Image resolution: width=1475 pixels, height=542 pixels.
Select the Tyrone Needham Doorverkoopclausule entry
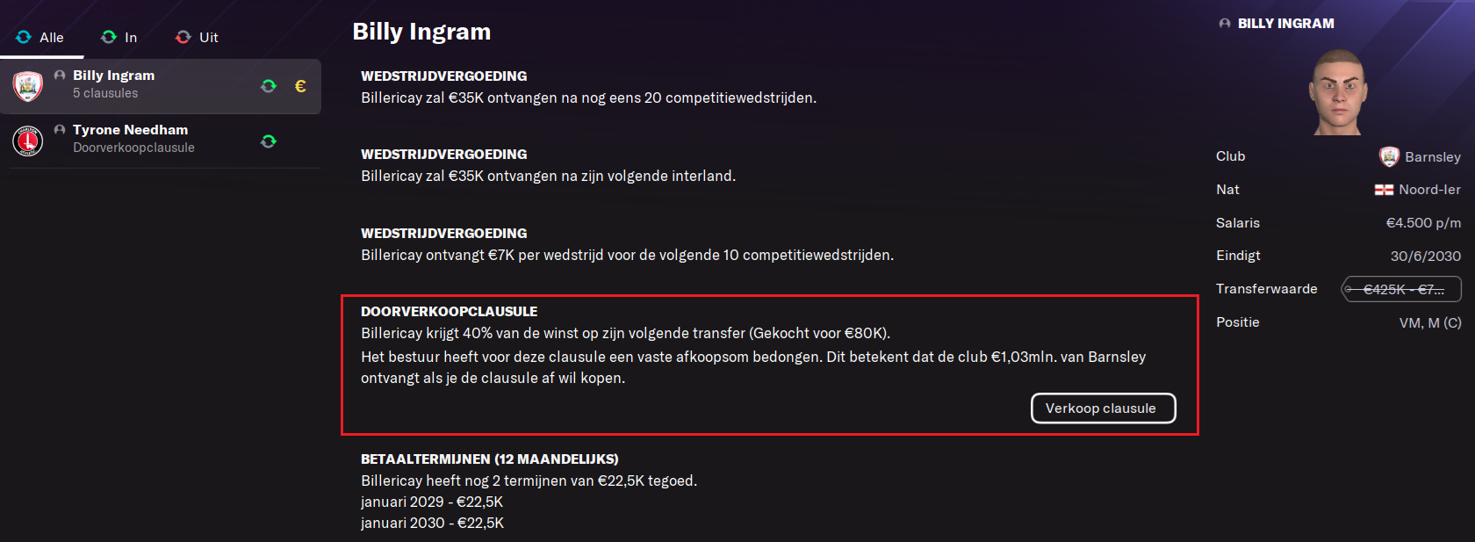click(161, 141)
